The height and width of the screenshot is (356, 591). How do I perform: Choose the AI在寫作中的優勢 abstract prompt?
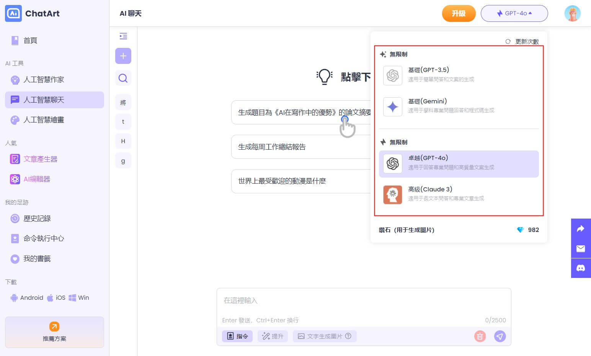(x=301, y=113)
